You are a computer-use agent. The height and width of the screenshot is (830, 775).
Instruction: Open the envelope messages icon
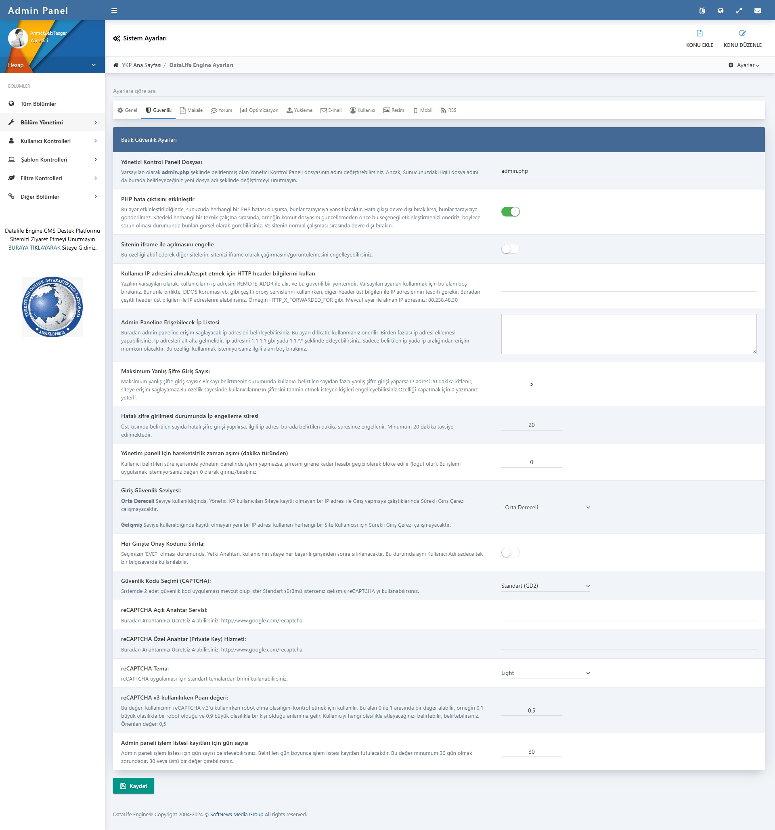pos(757,11)
